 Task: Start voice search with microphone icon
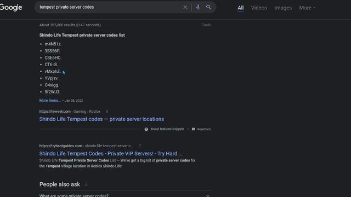tap(198, 7)
